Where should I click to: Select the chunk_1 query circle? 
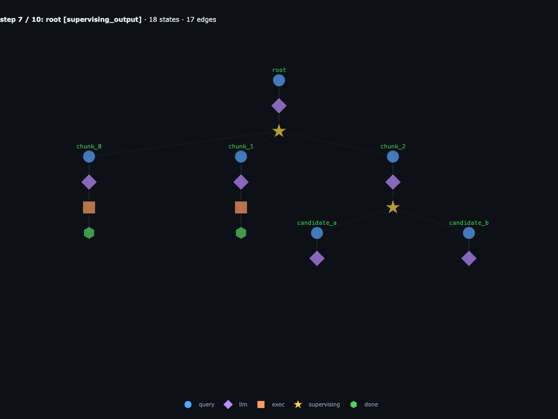pos(241,157)
